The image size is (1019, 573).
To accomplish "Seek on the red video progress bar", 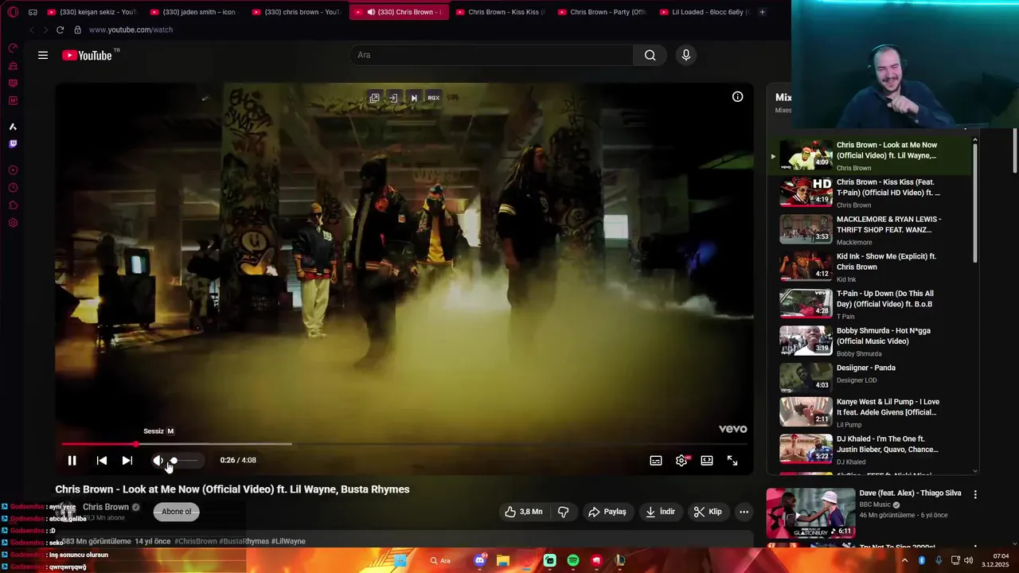I will point(404,444).
